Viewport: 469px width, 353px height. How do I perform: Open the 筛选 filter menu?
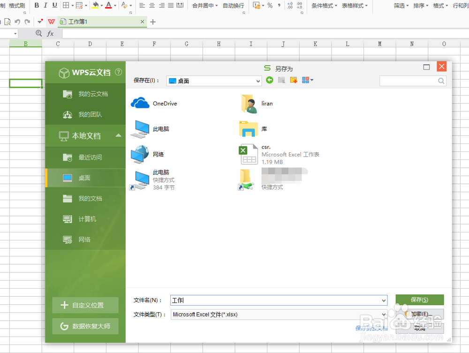[401, 5]
